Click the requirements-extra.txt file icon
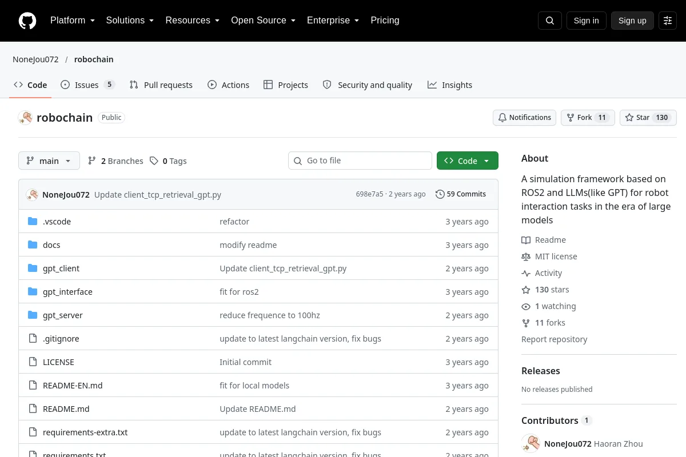 [x=33, y=432]
